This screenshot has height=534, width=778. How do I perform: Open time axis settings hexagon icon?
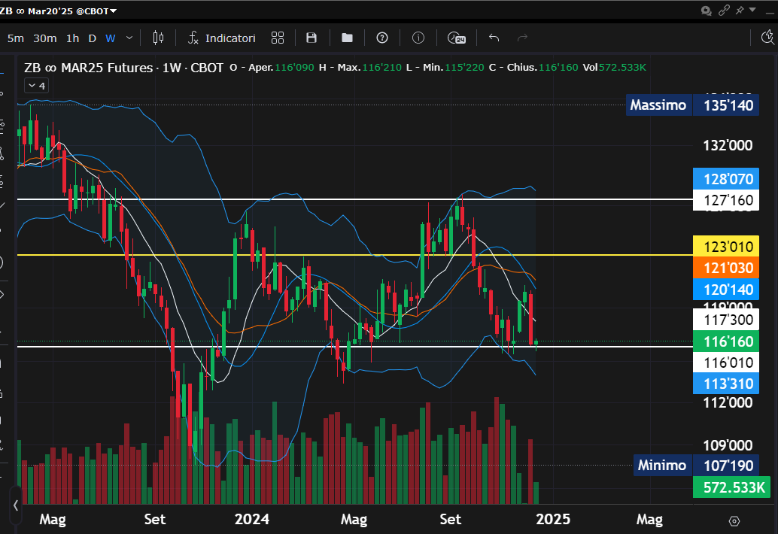tap(734, 520)
